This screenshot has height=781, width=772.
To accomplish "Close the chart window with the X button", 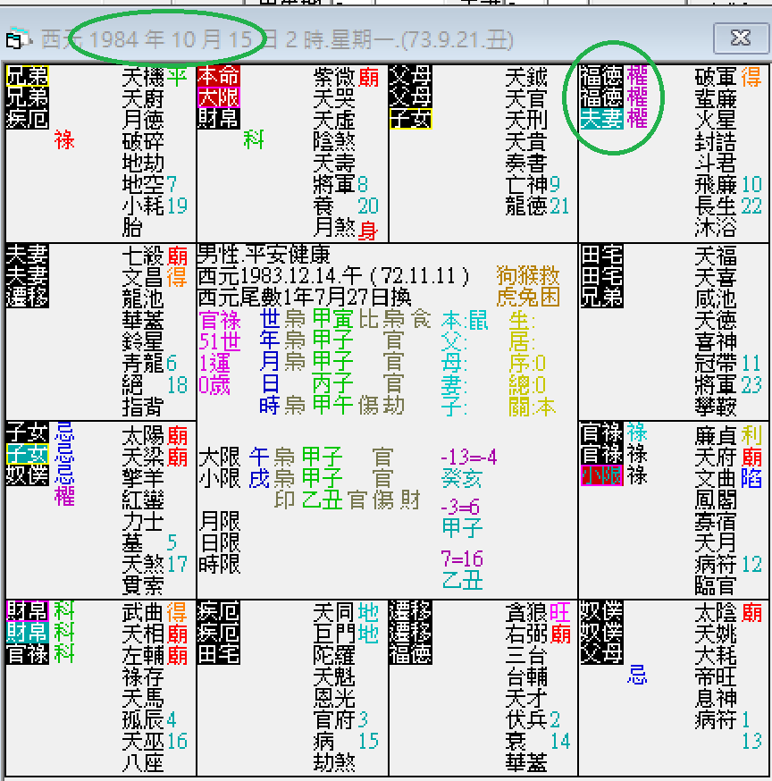I will click(741, 39).
